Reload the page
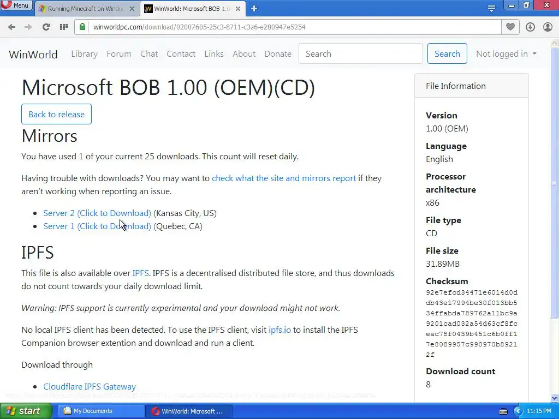The image size is (559, 419). 46,27
